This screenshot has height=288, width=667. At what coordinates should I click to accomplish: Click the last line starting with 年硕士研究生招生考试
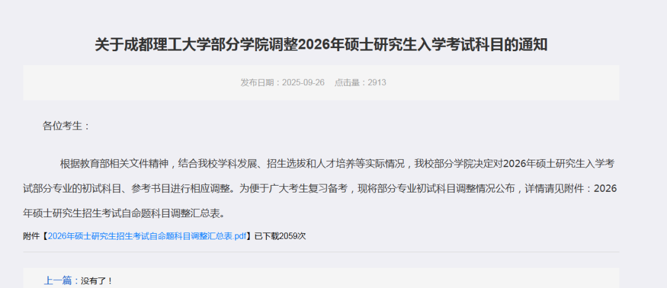(x=124, y=213)
